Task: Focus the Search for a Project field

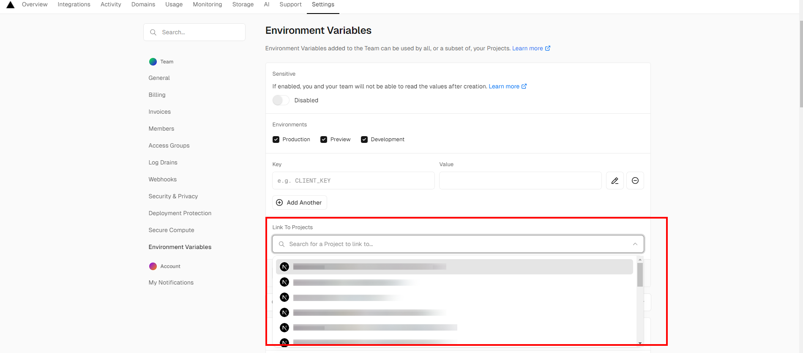Action: (x=458, y=244)
